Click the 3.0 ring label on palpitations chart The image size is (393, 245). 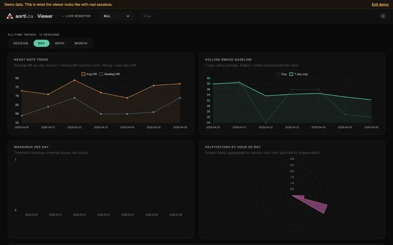click(x=292, y=159)
